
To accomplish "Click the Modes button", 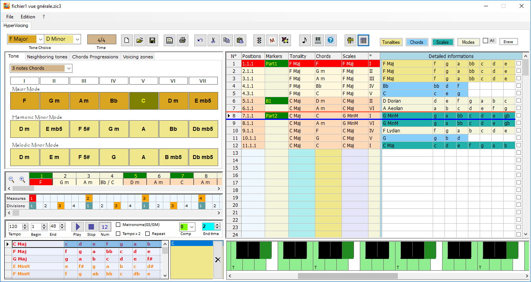I will pos(468,42).
